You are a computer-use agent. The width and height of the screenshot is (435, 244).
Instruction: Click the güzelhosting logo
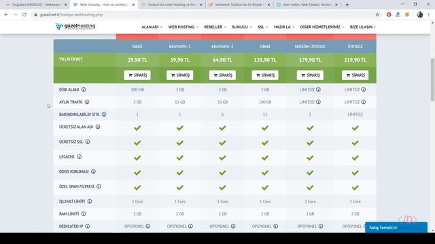click(x=75, y=26)
